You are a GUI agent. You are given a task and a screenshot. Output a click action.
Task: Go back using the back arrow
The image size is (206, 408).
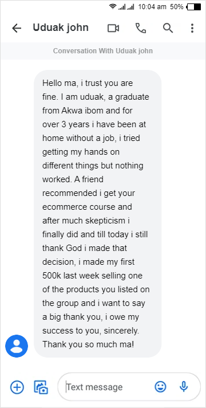click(17, 28)
